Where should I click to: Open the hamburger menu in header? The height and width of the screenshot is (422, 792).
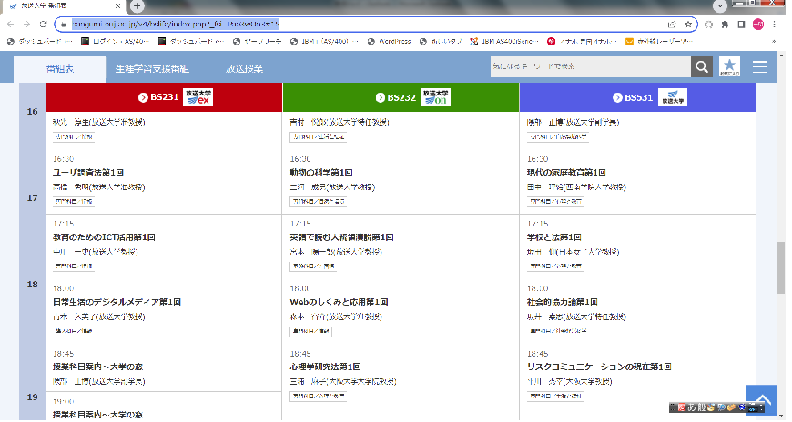point(759,67)
